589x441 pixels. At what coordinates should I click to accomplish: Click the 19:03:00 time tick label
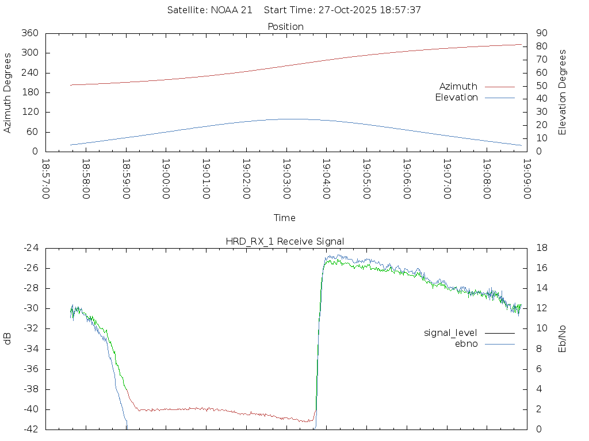(x=286, y=179)
